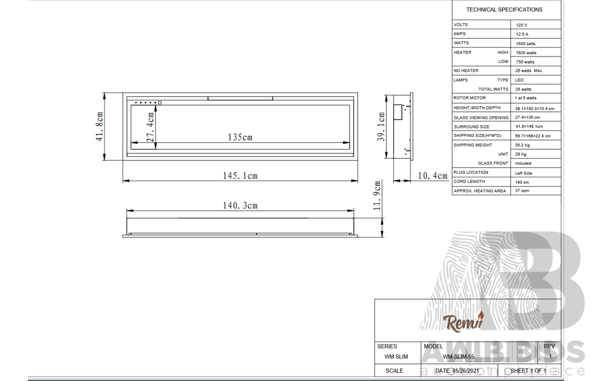The width and height of the screenshot is (592, 381).
Task: Select the APPROX. HEATING AREA label
Action: click(479, 191)
